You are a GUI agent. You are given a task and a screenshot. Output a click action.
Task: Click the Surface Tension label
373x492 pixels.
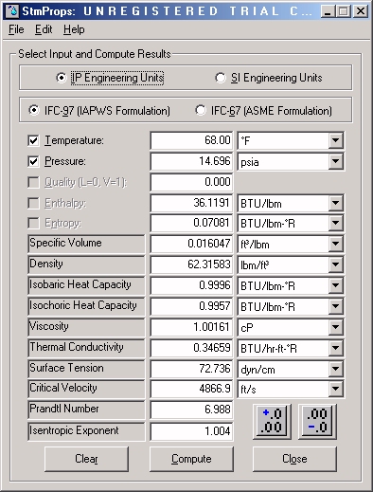86,369
